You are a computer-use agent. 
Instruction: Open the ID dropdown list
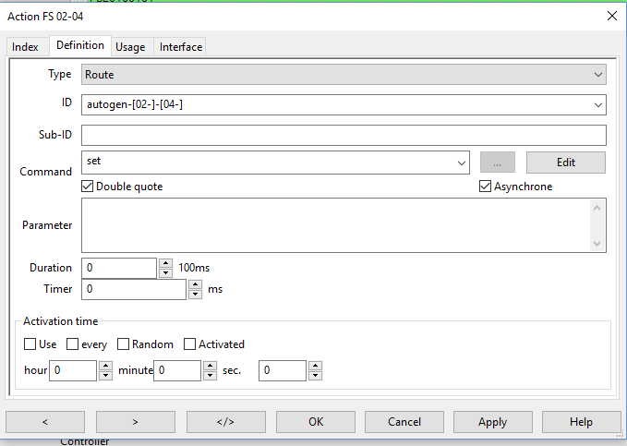pyautogui.click(x=597, y=105)
